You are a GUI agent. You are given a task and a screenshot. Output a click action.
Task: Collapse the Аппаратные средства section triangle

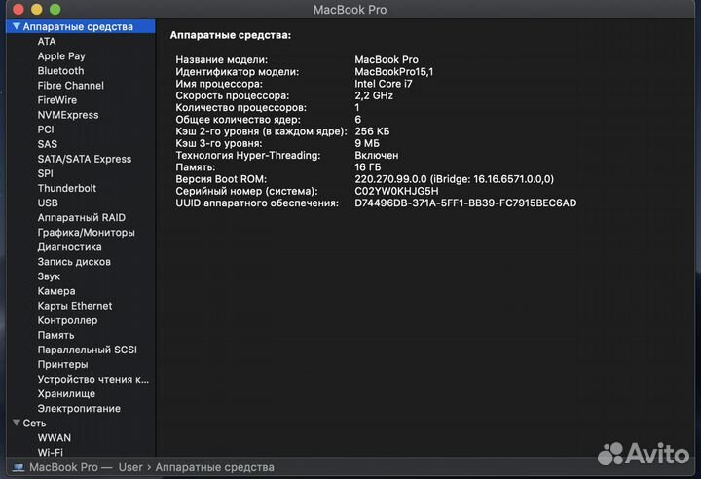[17, 26]
